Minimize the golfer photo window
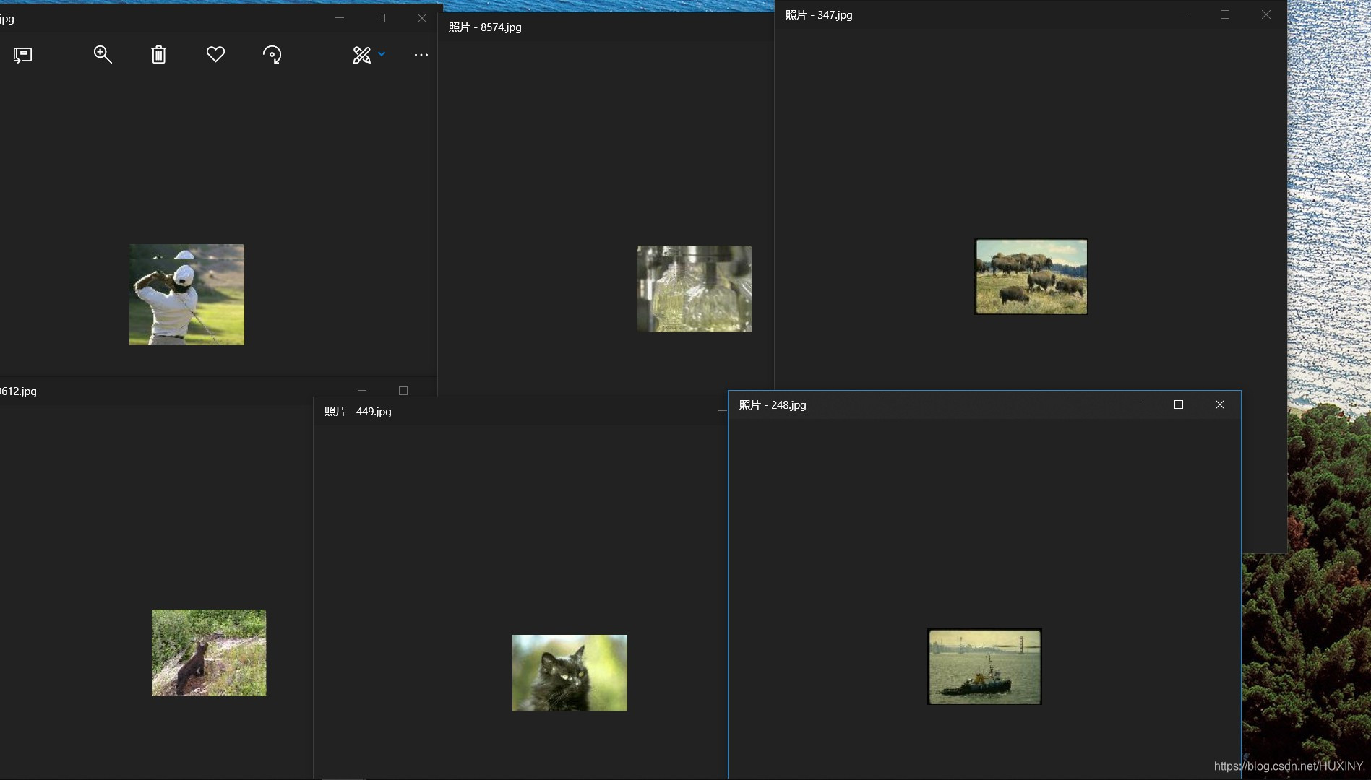This screenshot has width=1371, height=780. [340, 18]
